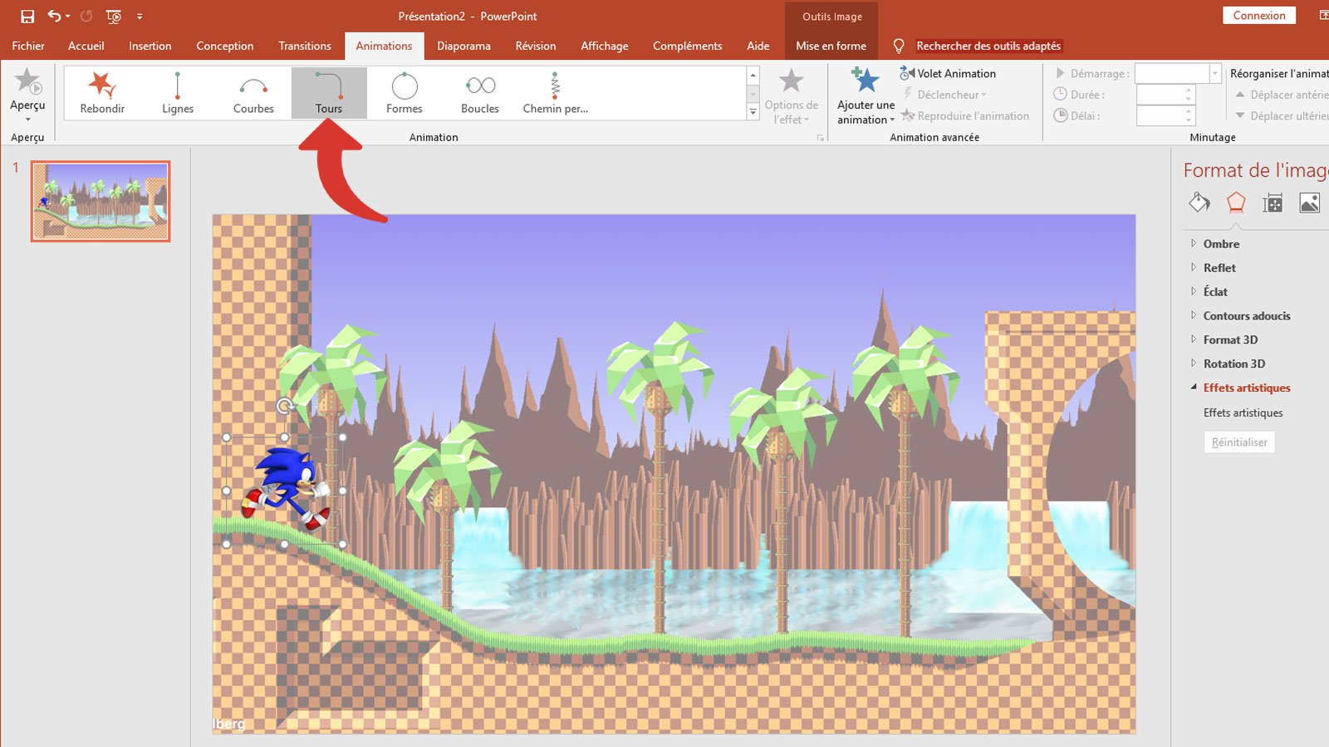This screenshot has width=1329, height=747.
Task: Apply the Formes motion path
Action: (405, 91)
